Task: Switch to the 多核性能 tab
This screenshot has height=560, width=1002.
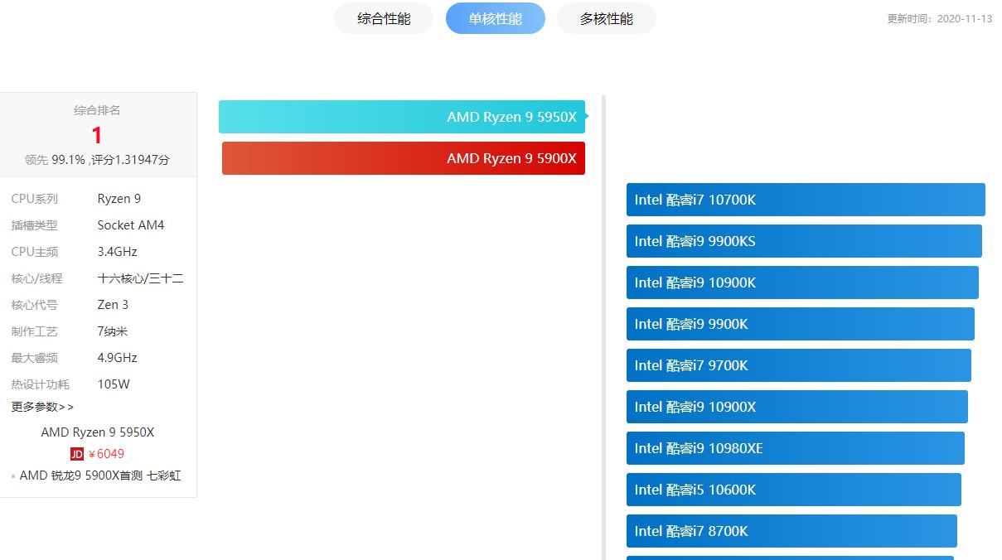Action: pyautogui.click(x=606, y=18)
